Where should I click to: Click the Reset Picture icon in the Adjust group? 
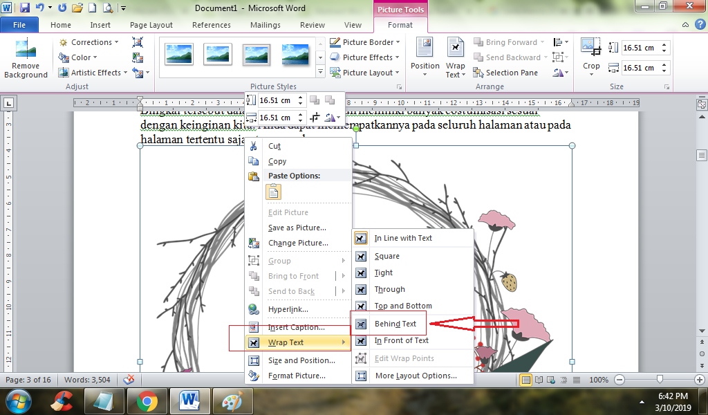(138, 72)
